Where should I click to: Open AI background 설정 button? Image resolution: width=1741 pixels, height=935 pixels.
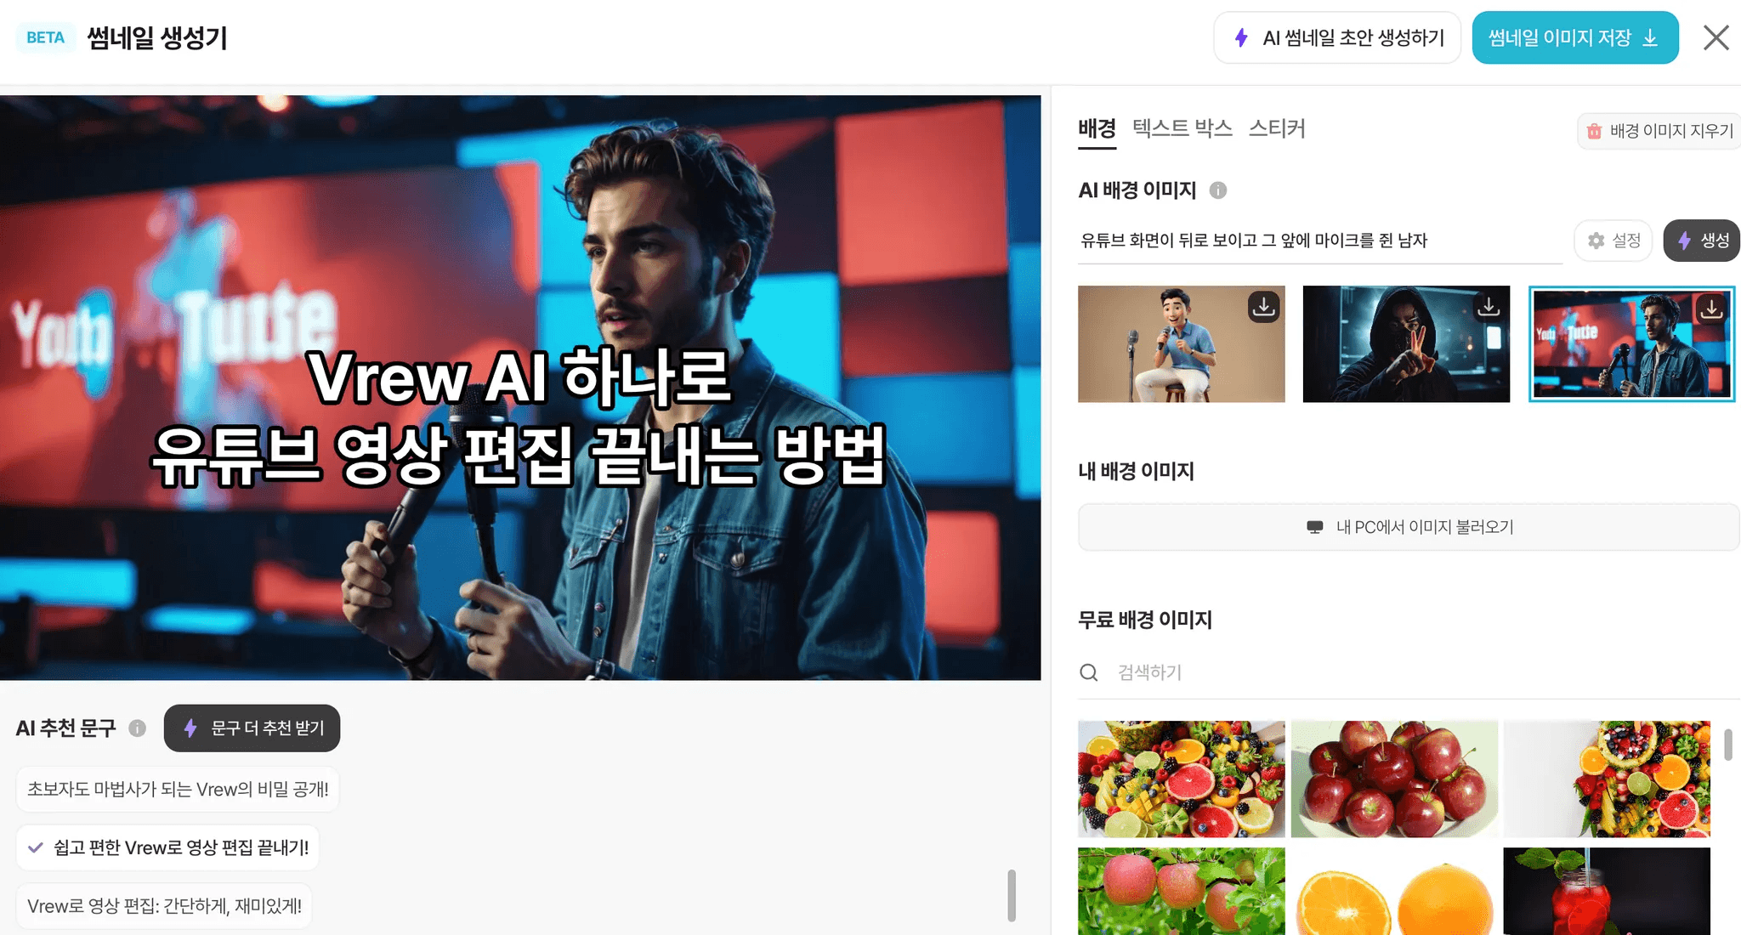[x=1613, y=241]
